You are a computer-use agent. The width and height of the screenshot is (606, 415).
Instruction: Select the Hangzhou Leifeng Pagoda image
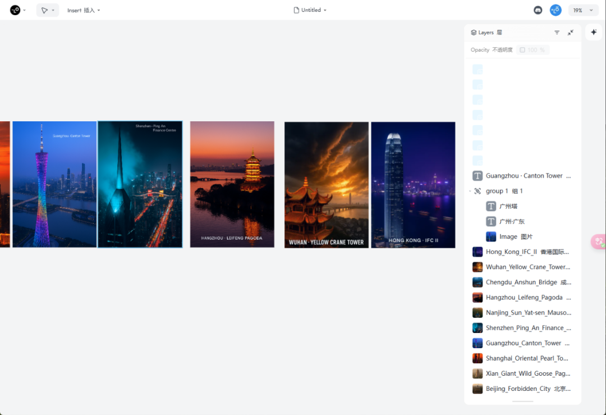(232, 185)
